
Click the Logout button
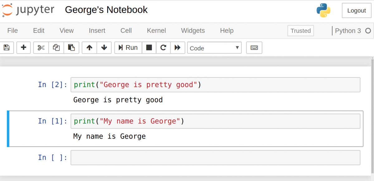356,11
